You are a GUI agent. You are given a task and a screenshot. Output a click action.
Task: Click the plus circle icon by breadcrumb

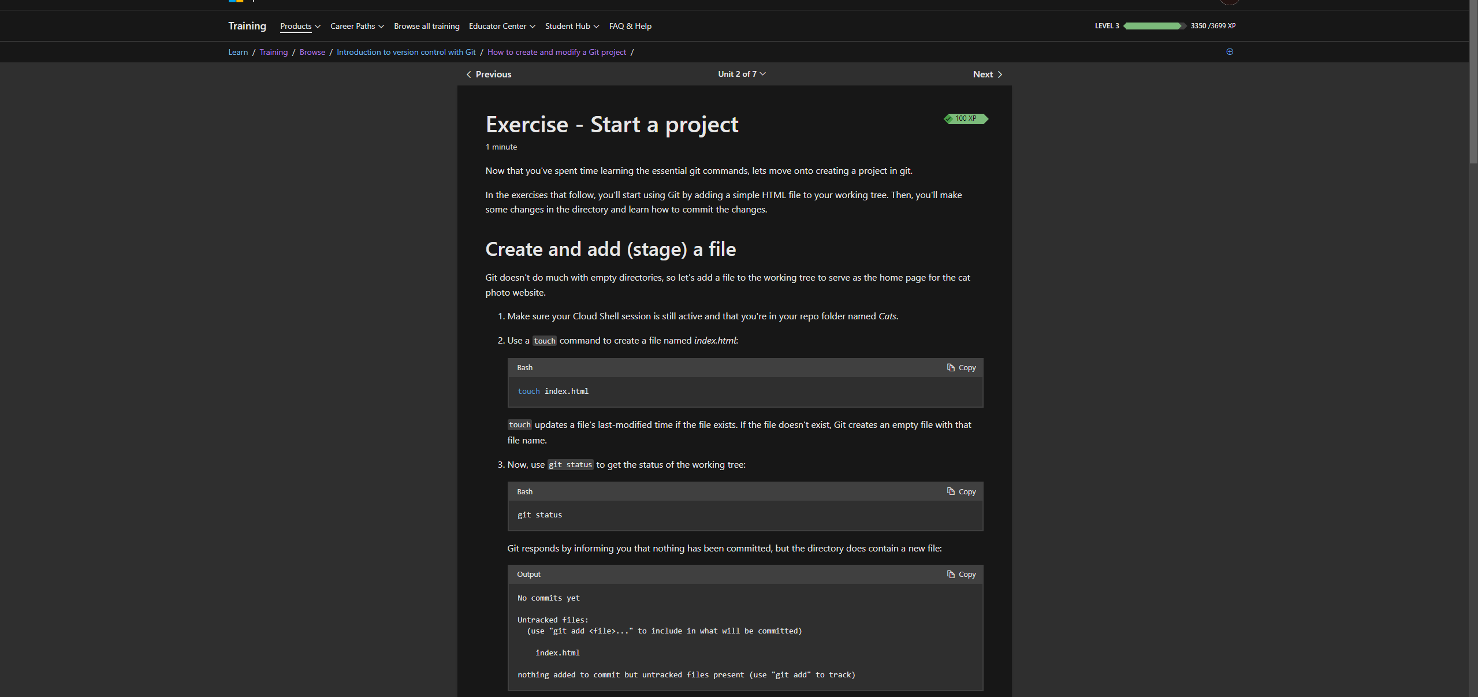pos(1230,52)
